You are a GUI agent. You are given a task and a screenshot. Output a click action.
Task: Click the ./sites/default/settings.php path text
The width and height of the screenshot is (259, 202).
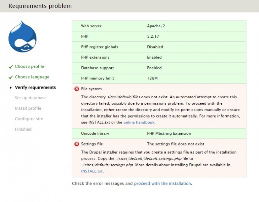(107, 165)
